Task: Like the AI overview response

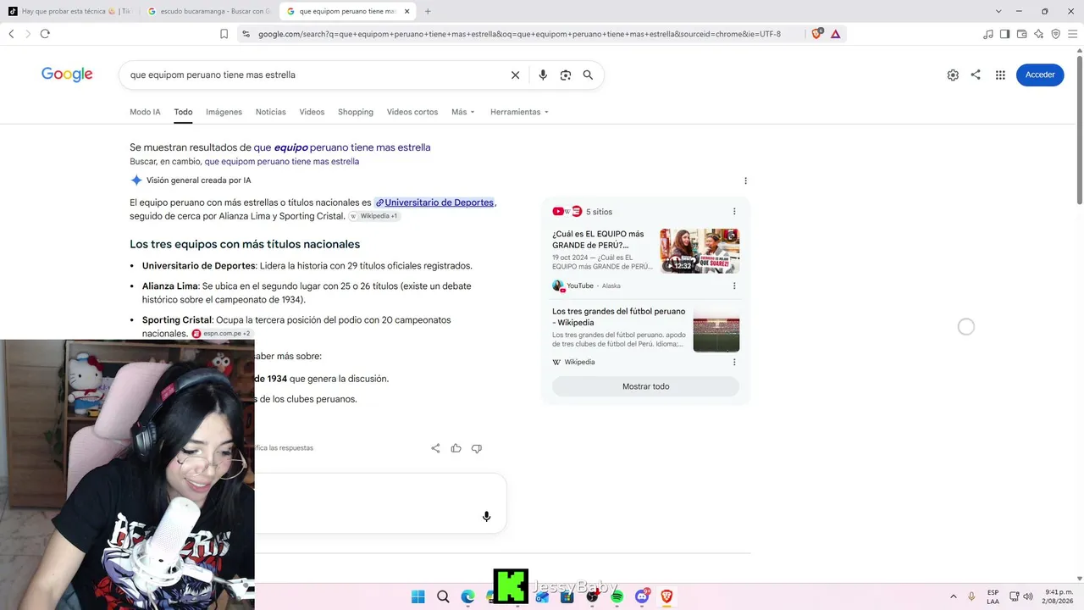Action: pos(456,448)
